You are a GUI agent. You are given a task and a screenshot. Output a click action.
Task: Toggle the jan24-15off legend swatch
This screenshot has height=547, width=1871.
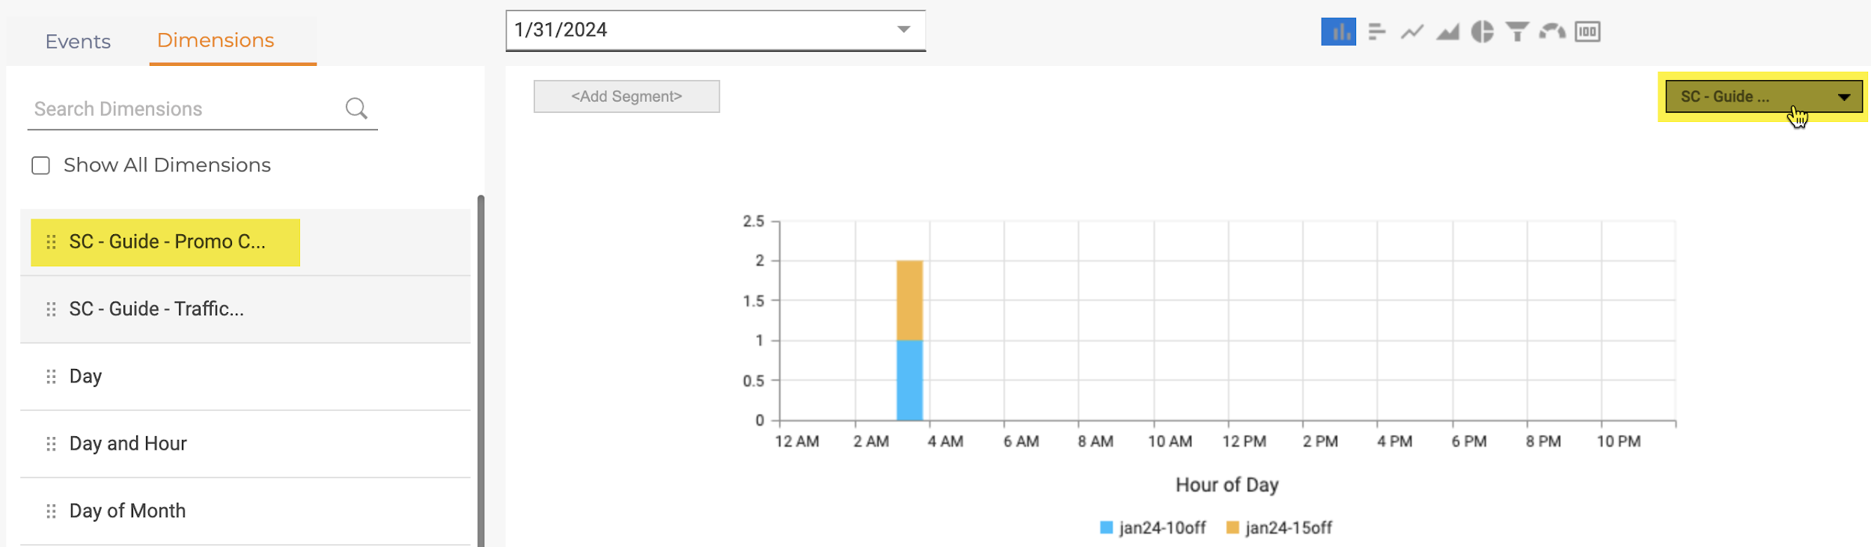(x=1233, y=528)
